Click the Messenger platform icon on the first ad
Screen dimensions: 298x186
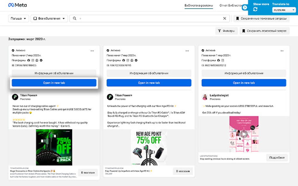37,61
